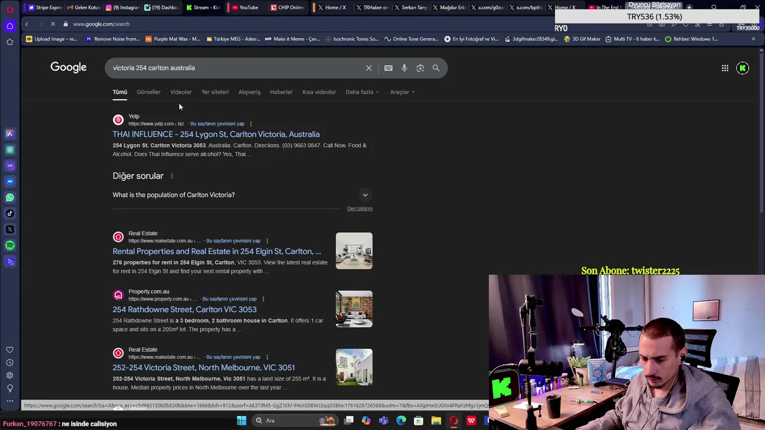765x430 pixels.
Task: Open the Copilot taskbar icon
Action: [x=366, y=420]
